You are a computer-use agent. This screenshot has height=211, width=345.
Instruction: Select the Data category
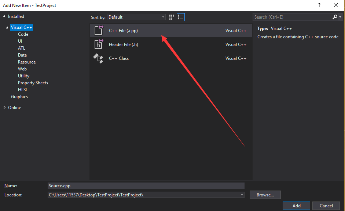tap(22, 55)
